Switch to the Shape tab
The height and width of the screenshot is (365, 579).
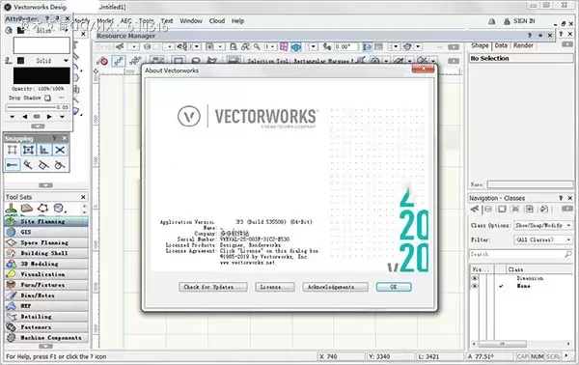(480, 45)
